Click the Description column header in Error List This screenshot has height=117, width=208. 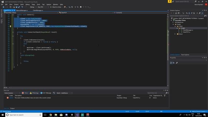(18, 96)
